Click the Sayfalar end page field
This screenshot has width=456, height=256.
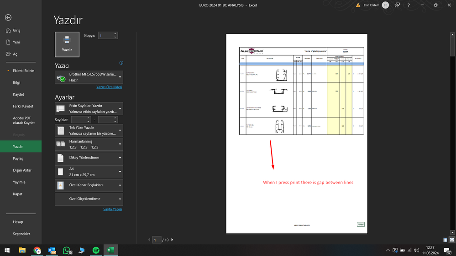105,120
